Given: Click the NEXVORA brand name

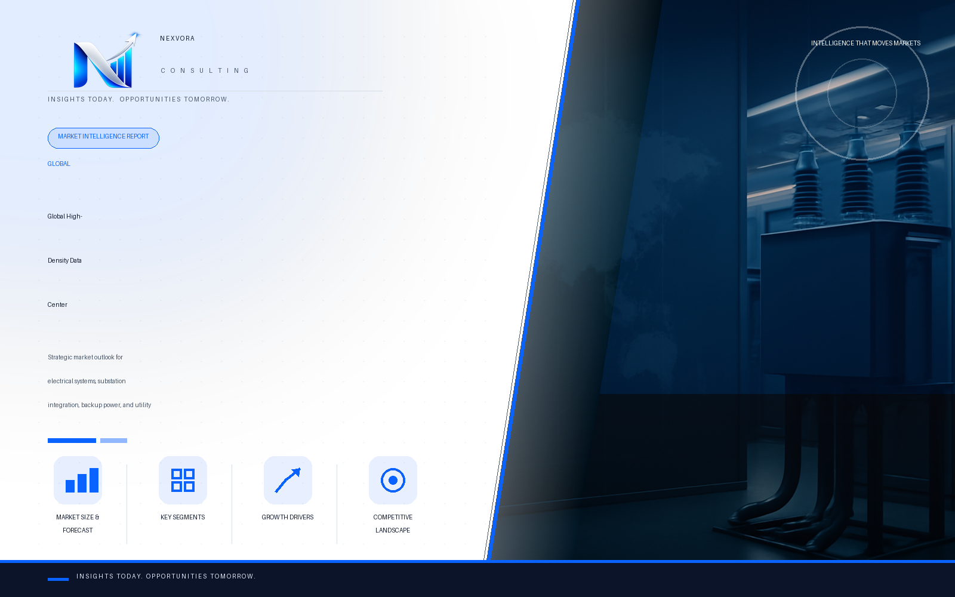Looking at the screenshot, I should (177, 38).
